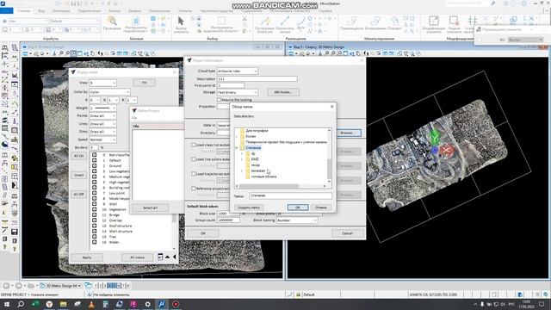Viewport: 551px width, 310px height.
Task: Enable Require file locking checkbox
Action: [219, 100]
